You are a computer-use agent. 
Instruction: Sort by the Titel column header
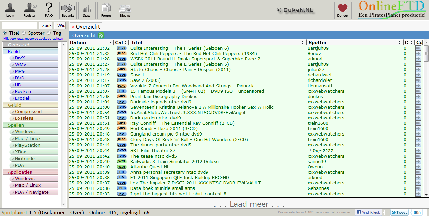coord(218,43)
